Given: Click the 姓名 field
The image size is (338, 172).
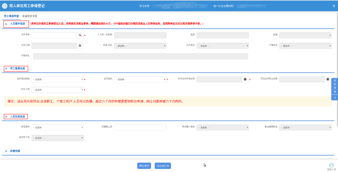Looking at the screenshot, I should [x=223, y=35].
